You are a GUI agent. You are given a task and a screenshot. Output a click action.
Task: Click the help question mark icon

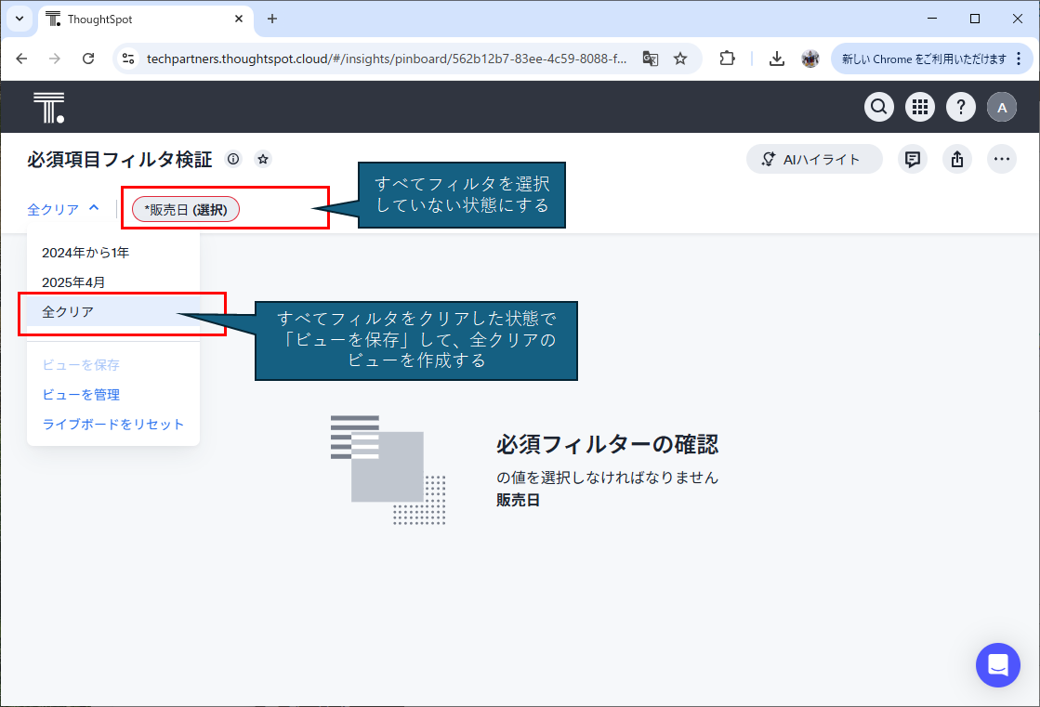961,108
